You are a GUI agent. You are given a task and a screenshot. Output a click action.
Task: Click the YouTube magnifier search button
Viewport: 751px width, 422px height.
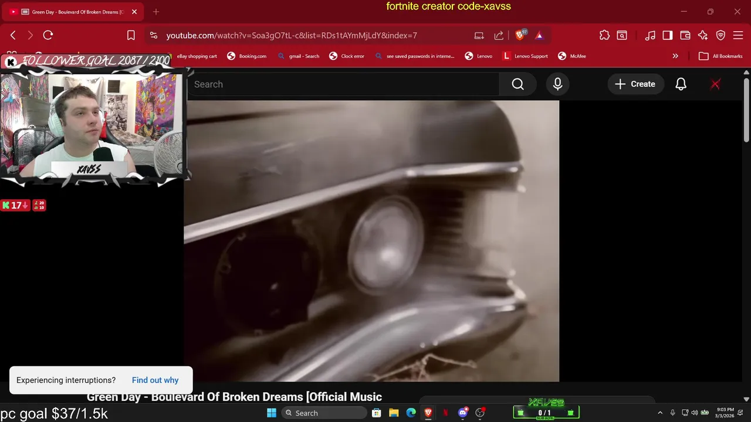point(517,84)
